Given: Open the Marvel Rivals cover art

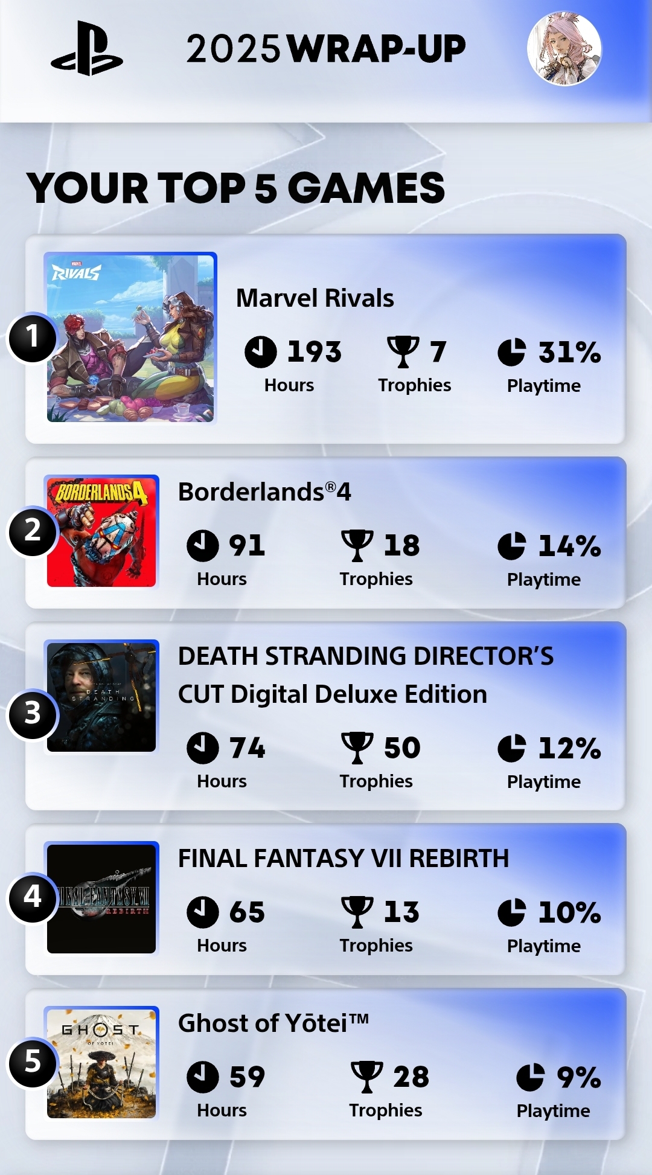Looking at the screenshot, I should pos(130,338).
